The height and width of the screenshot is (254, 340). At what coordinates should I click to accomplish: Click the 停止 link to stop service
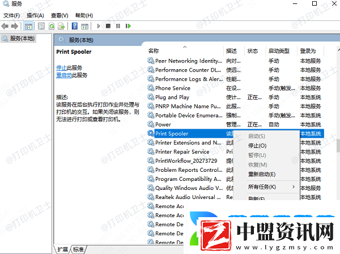coord(61,67)
